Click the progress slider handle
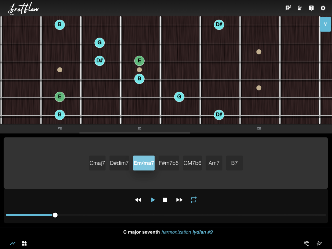The image size is (332, 249). click(x=55, y=215)
